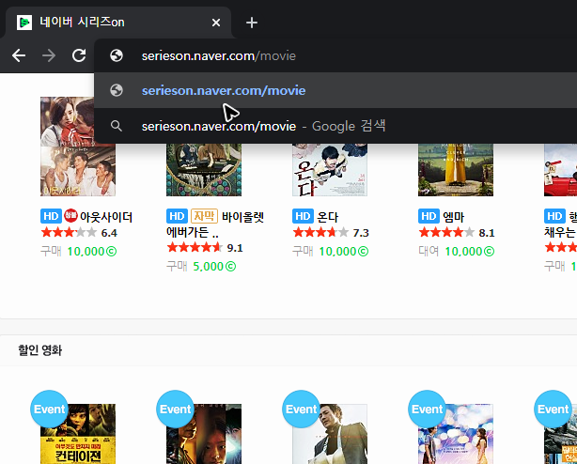Open the 바이올렛 에버가든 movie poster
Screen dimensions: 577x464
pos(204,169)
